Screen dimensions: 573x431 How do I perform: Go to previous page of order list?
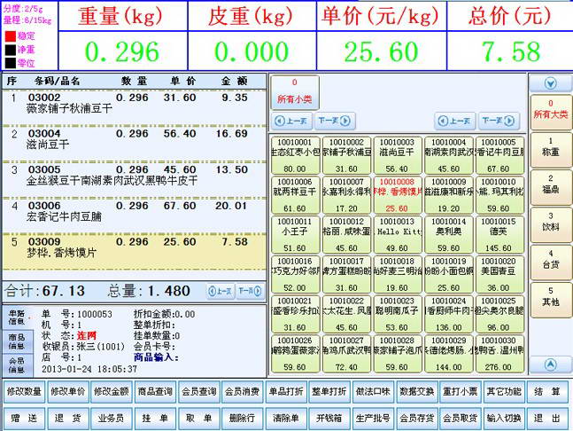pos(219,291)
